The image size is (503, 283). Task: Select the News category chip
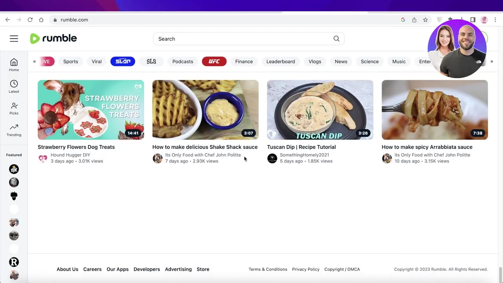[x=341, y=61]
